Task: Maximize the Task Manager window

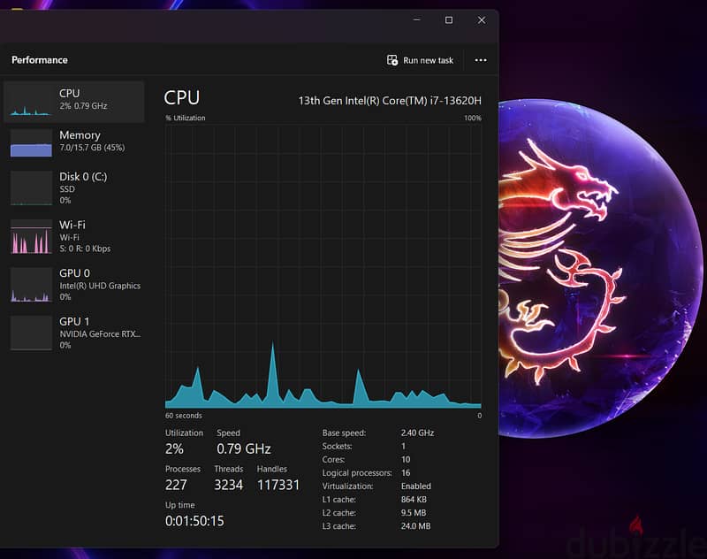Action: [449, 20]
